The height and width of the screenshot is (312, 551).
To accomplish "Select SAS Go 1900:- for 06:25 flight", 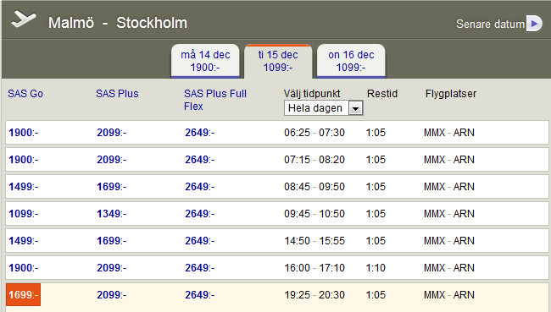I will click(x=24, y=133).
